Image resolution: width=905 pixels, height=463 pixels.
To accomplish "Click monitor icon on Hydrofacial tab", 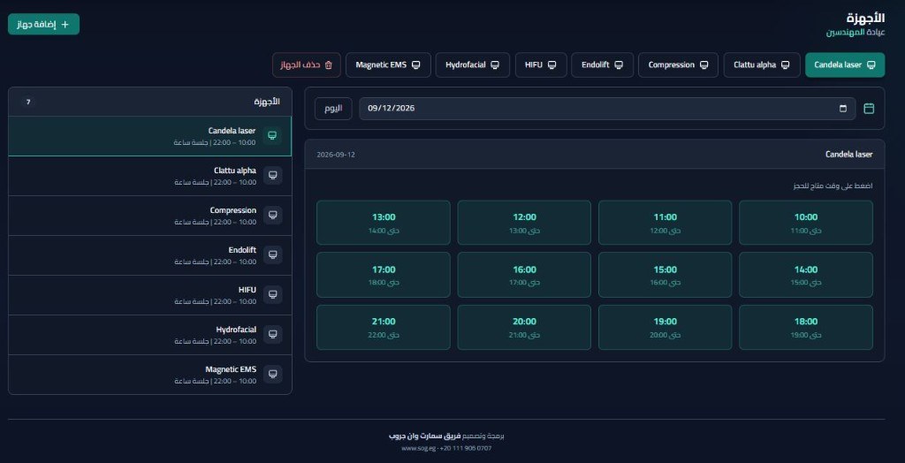I will tap(495, 65).
